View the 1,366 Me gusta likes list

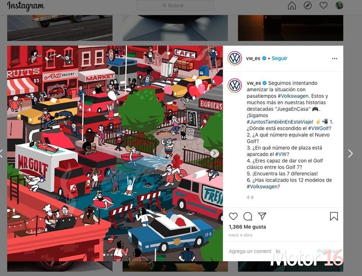click(247, 227)
